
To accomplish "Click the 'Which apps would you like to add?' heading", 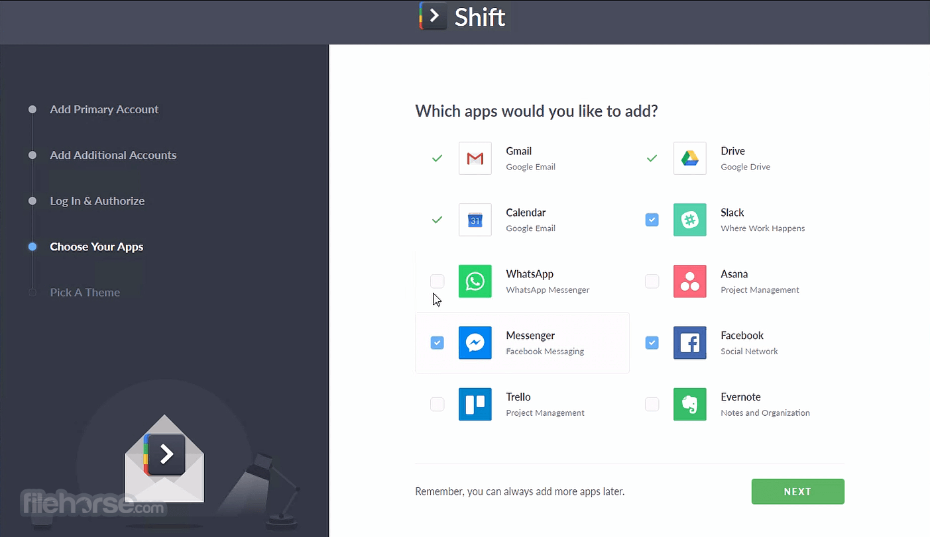I will 537,111.
